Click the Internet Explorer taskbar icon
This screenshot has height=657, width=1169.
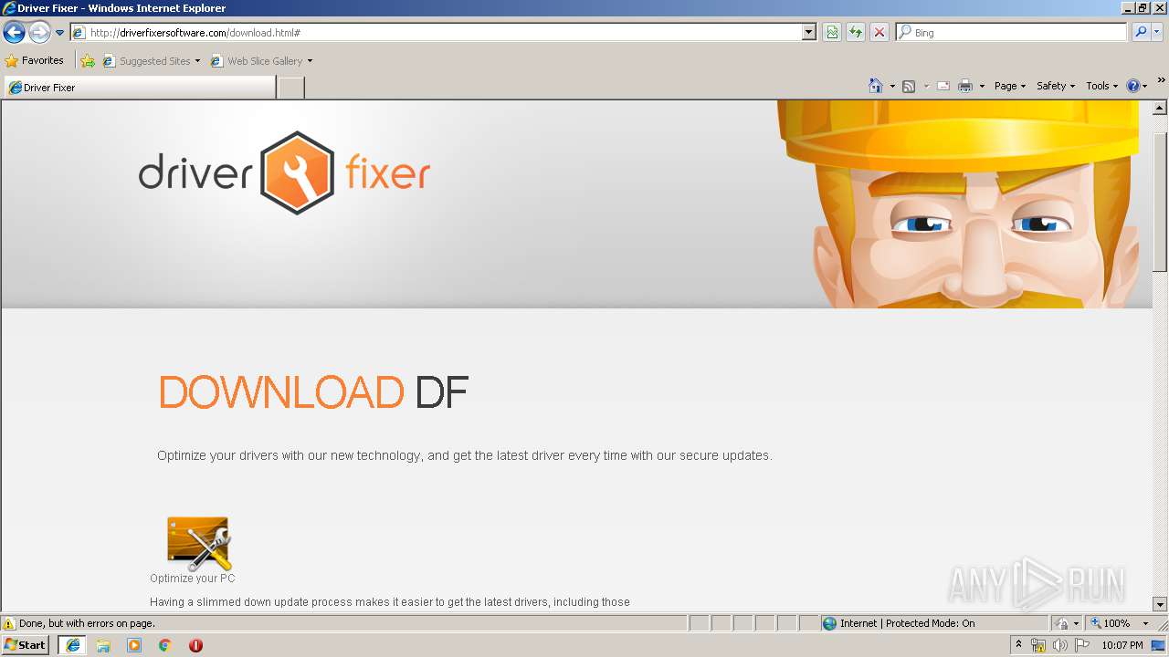tap(73, 645)
